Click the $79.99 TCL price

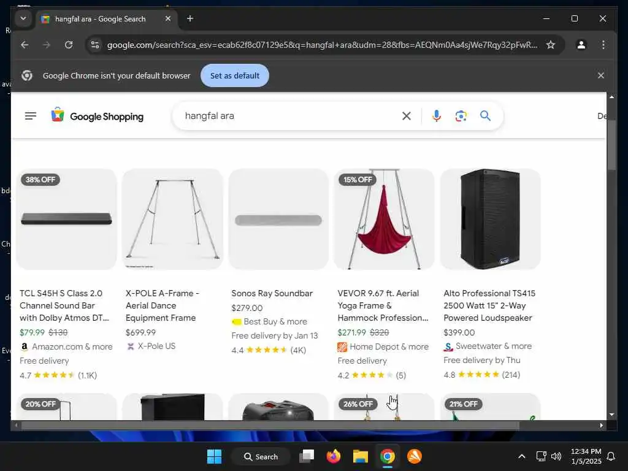click(x=32, y=332)
